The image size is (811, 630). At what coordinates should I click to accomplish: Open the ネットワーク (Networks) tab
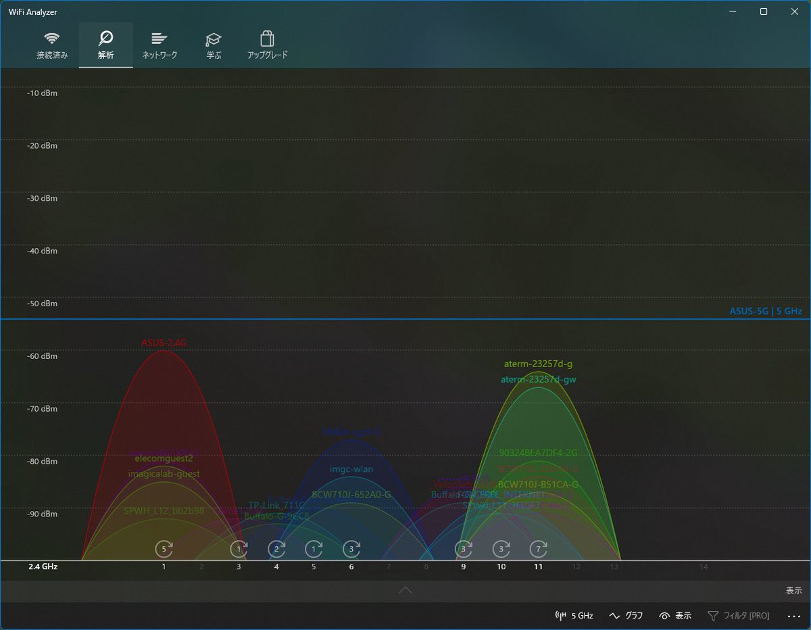click(x=159, y=45)
